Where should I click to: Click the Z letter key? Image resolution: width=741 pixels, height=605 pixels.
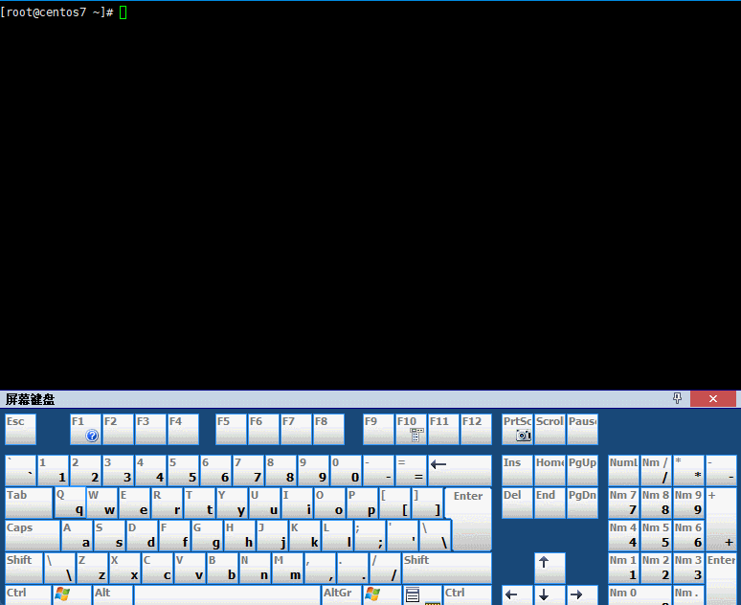93,568
